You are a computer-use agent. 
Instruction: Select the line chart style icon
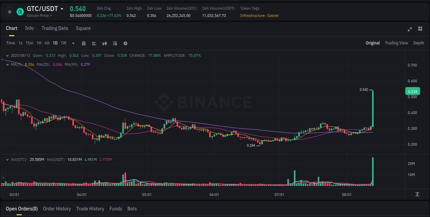(x=94, y=43)
